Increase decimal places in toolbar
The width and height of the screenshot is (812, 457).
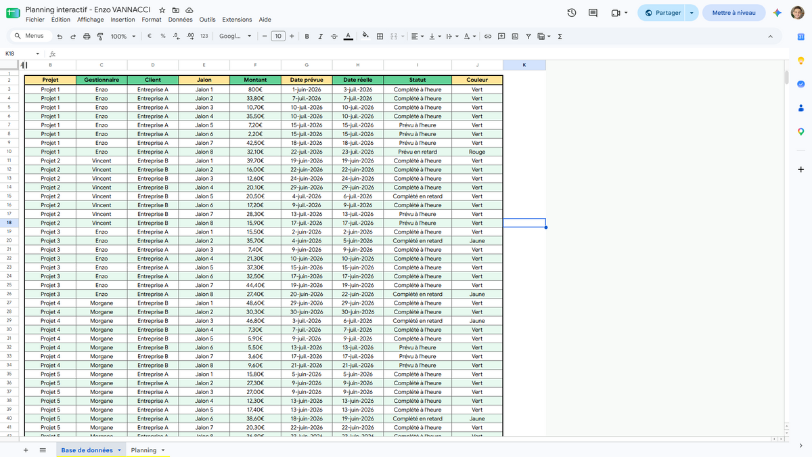[190, 37]
